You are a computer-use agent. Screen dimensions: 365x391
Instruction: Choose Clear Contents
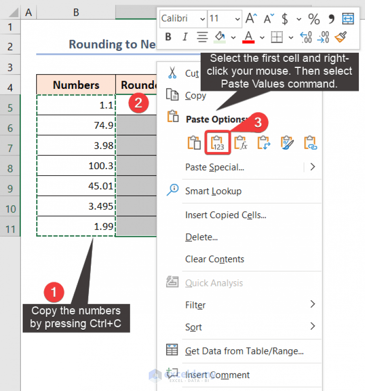[214, 259]
